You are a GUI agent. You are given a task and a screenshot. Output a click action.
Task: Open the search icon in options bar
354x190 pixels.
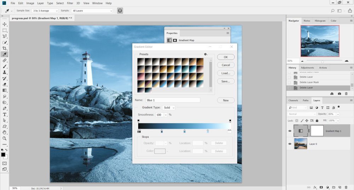click(332, 11)
